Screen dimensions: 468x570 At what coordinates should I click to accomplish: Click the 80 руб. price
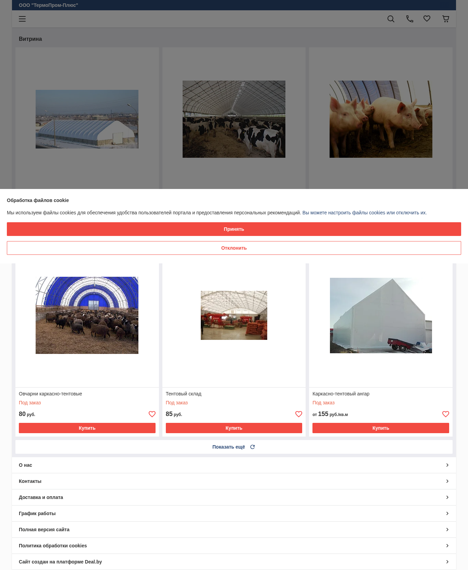click(x=27, y=414)
